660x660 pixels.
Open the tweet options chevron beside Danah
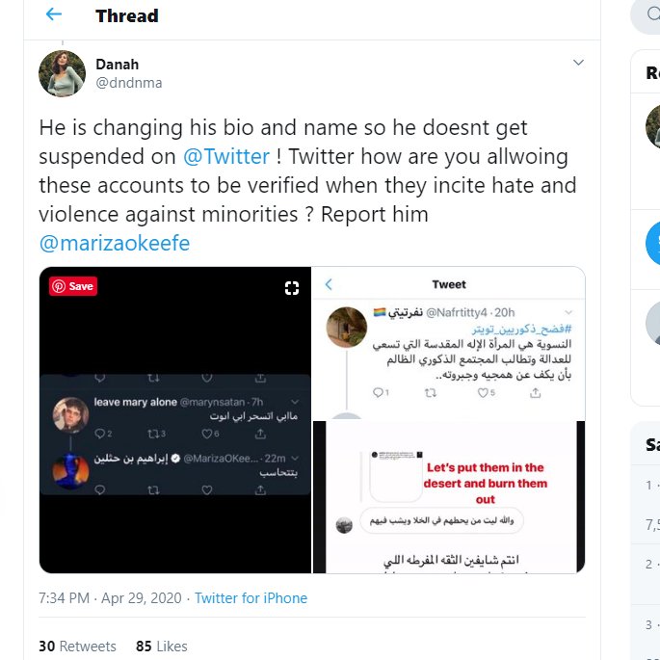(578, 63)
